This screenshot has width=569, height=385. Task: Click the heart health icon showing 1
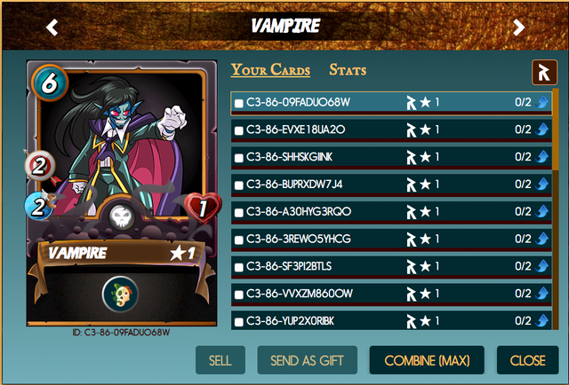(203, 208)
